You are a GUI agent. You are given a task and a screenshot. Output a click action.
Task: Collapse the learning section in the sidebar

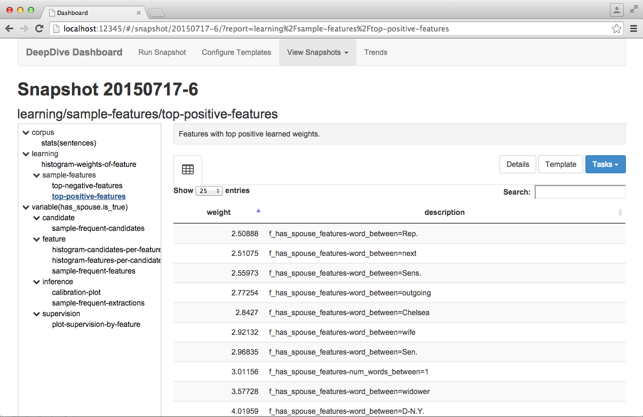26,154
